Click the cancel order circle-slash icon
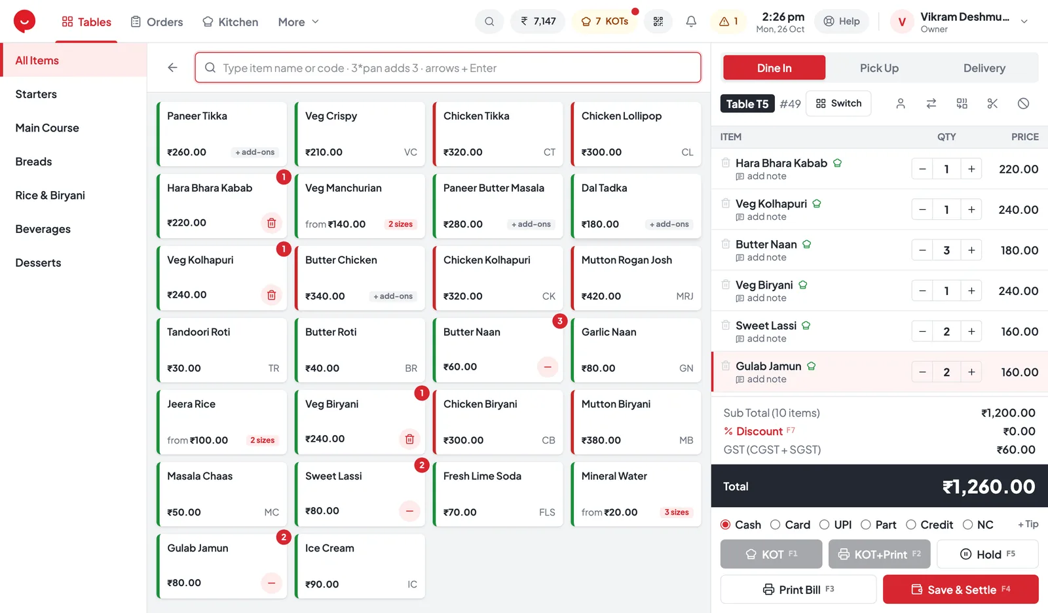 pos(1023,103)
